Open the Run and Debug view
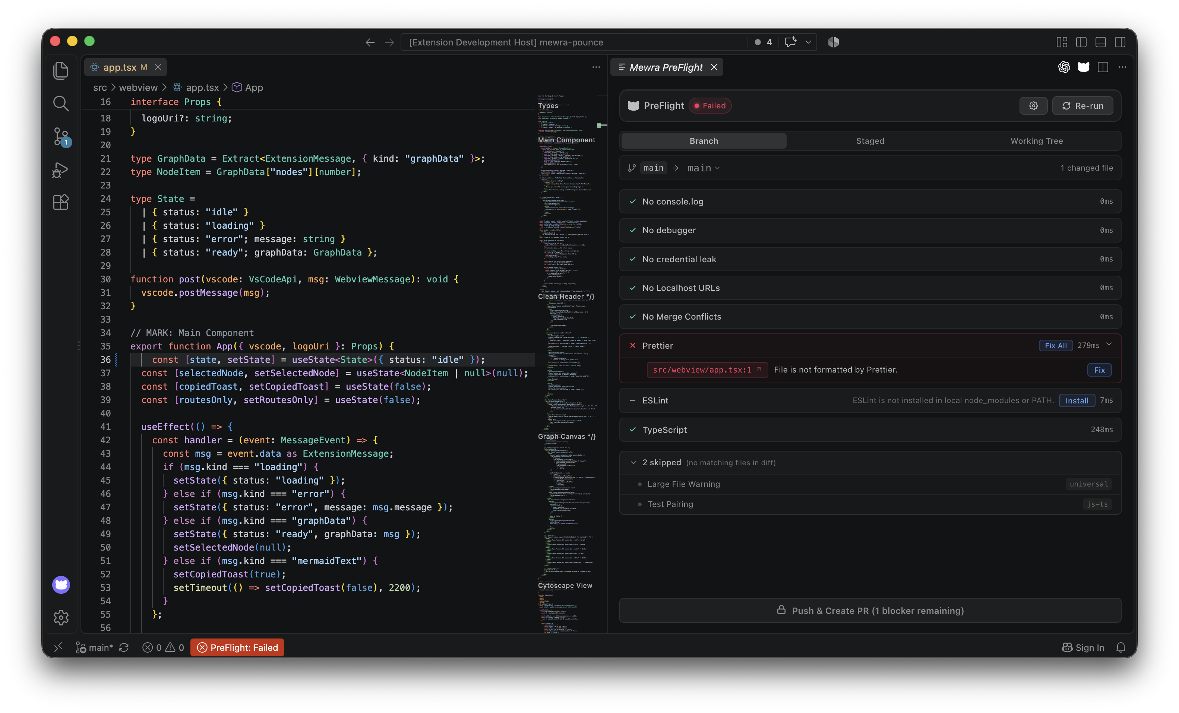 pos(61,170)
